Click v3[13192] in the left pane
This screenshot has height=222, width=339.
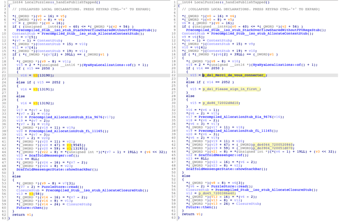coord(43,103)
